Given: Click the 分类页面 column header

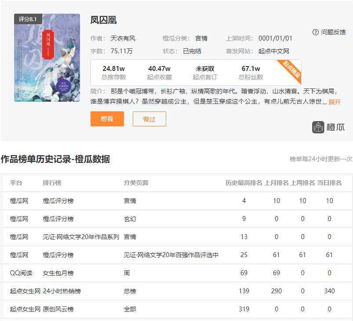Looking at the screenshot, I should (x=136, y=183).
